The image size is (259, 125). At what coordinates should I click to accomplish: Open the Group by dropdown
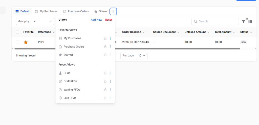point(43,22)
